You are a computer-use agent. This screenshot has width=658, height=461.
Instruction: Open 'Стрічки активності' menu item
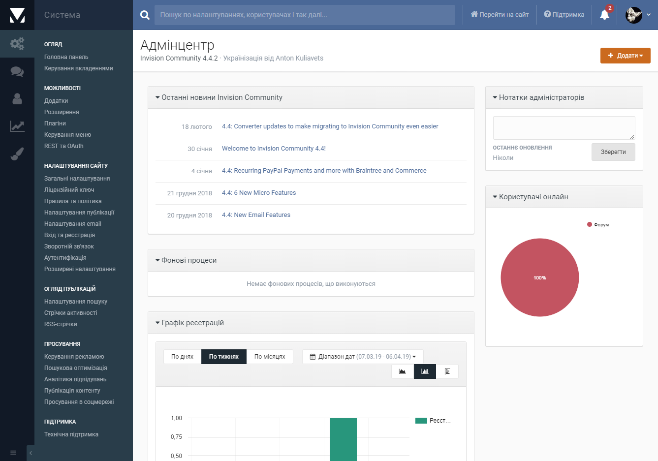(x=71, y=313)
